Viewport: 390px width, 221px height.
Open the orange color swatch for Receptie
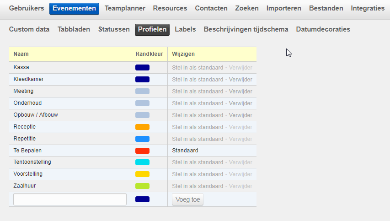142,127
